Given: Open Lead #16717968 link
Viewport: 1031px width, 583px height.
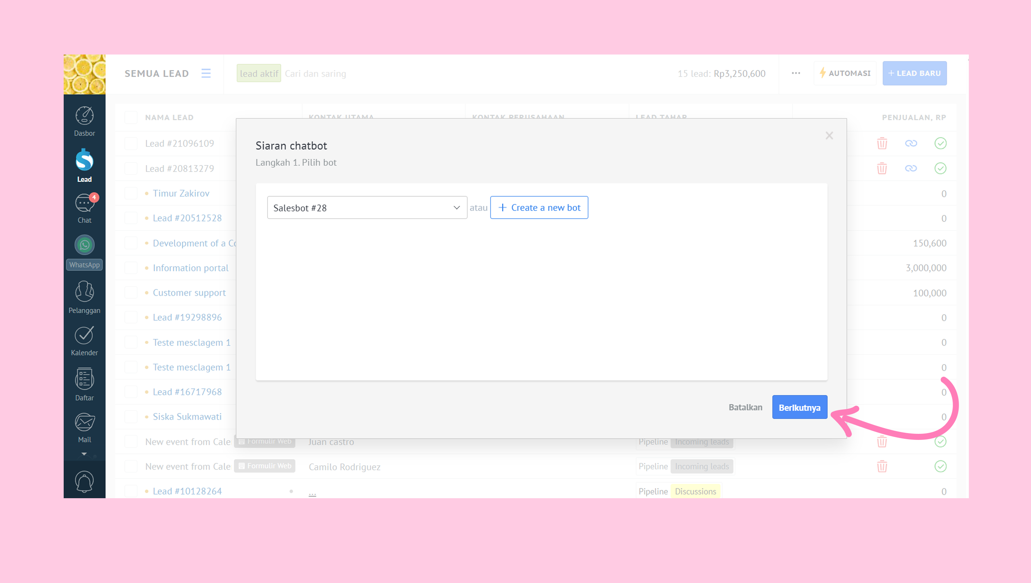Looking at the screenshot, I should tap(187, 391).
